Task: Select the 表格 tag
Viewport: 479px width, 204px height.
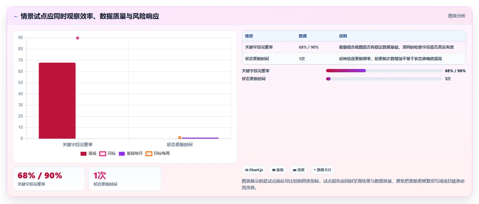Action: point(278,170)
